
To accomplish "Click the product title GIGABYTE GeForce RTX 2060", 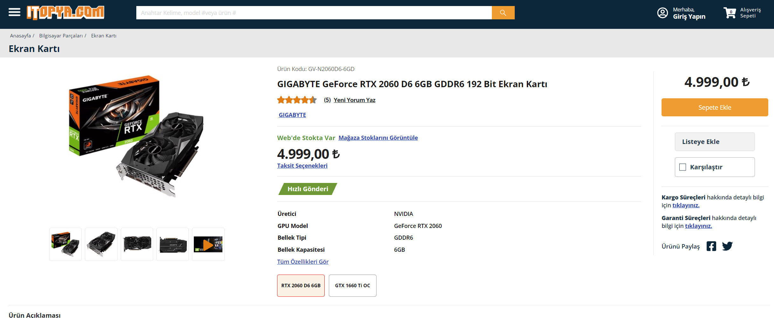I will tap(412, 84).
